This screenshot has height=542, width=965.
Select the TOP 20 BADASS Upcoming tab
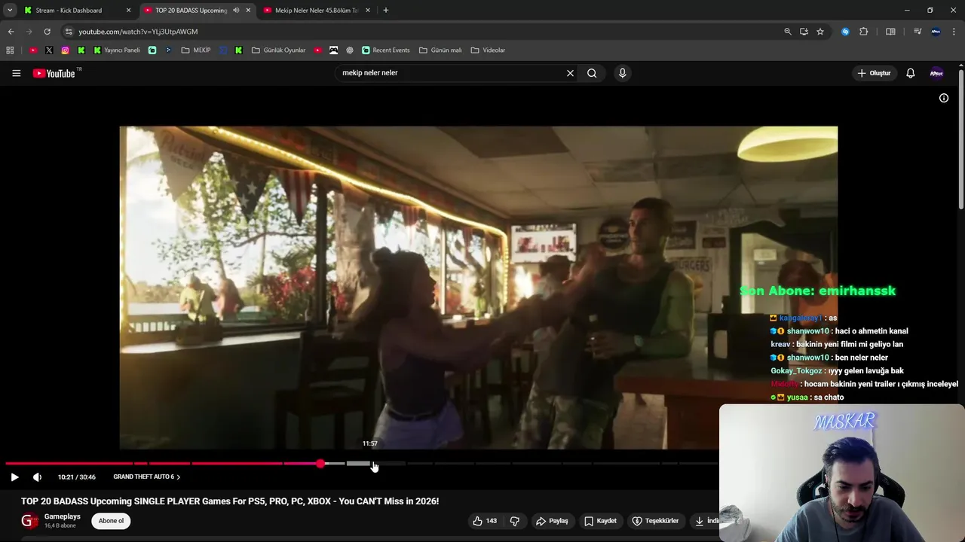190,11
